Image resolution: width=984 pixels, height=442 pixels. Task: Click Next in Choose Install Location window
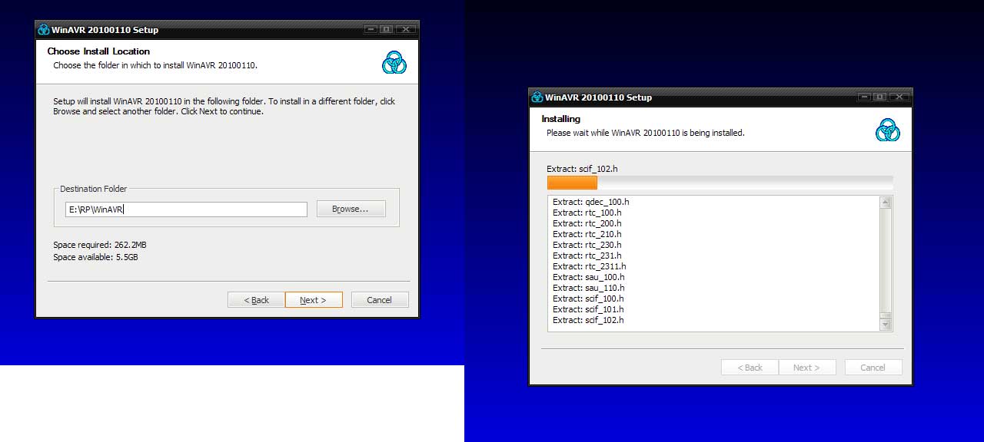coord(313,300)
